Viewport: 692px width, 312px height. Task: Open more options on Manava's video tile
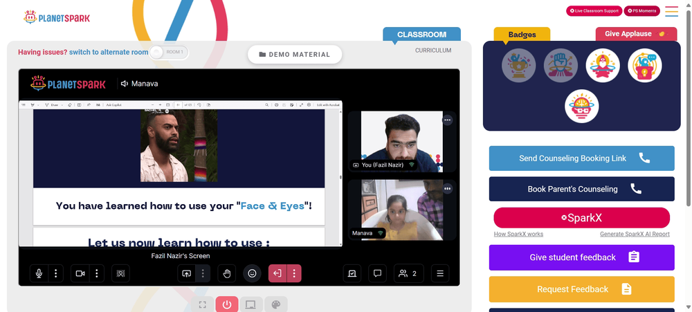448,189
